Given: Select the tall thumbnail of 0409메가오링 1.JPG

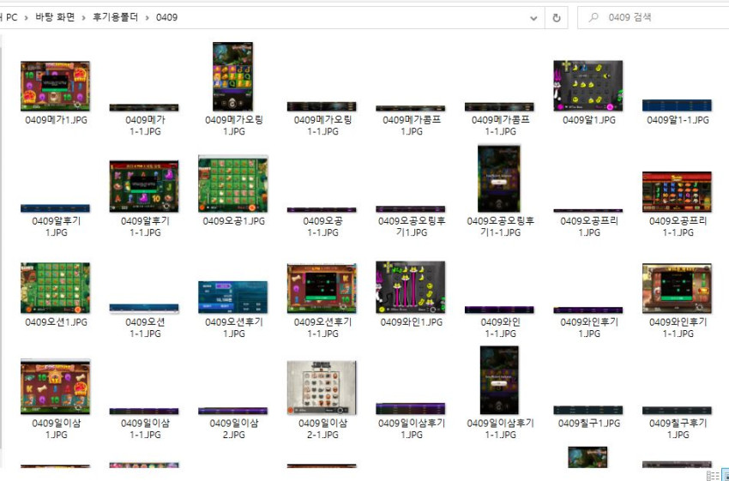Looking at the screenshot, I should point(233,76).
